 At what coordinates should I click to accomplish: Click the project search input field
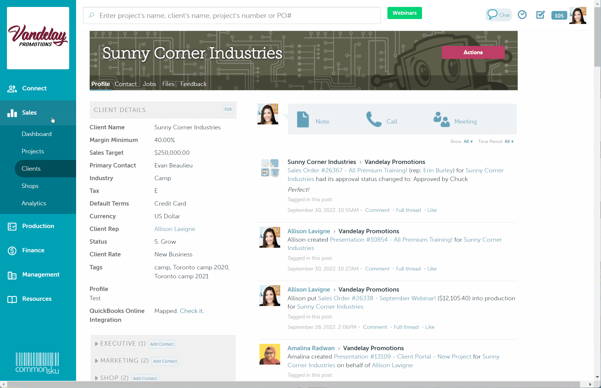point(232,16)
